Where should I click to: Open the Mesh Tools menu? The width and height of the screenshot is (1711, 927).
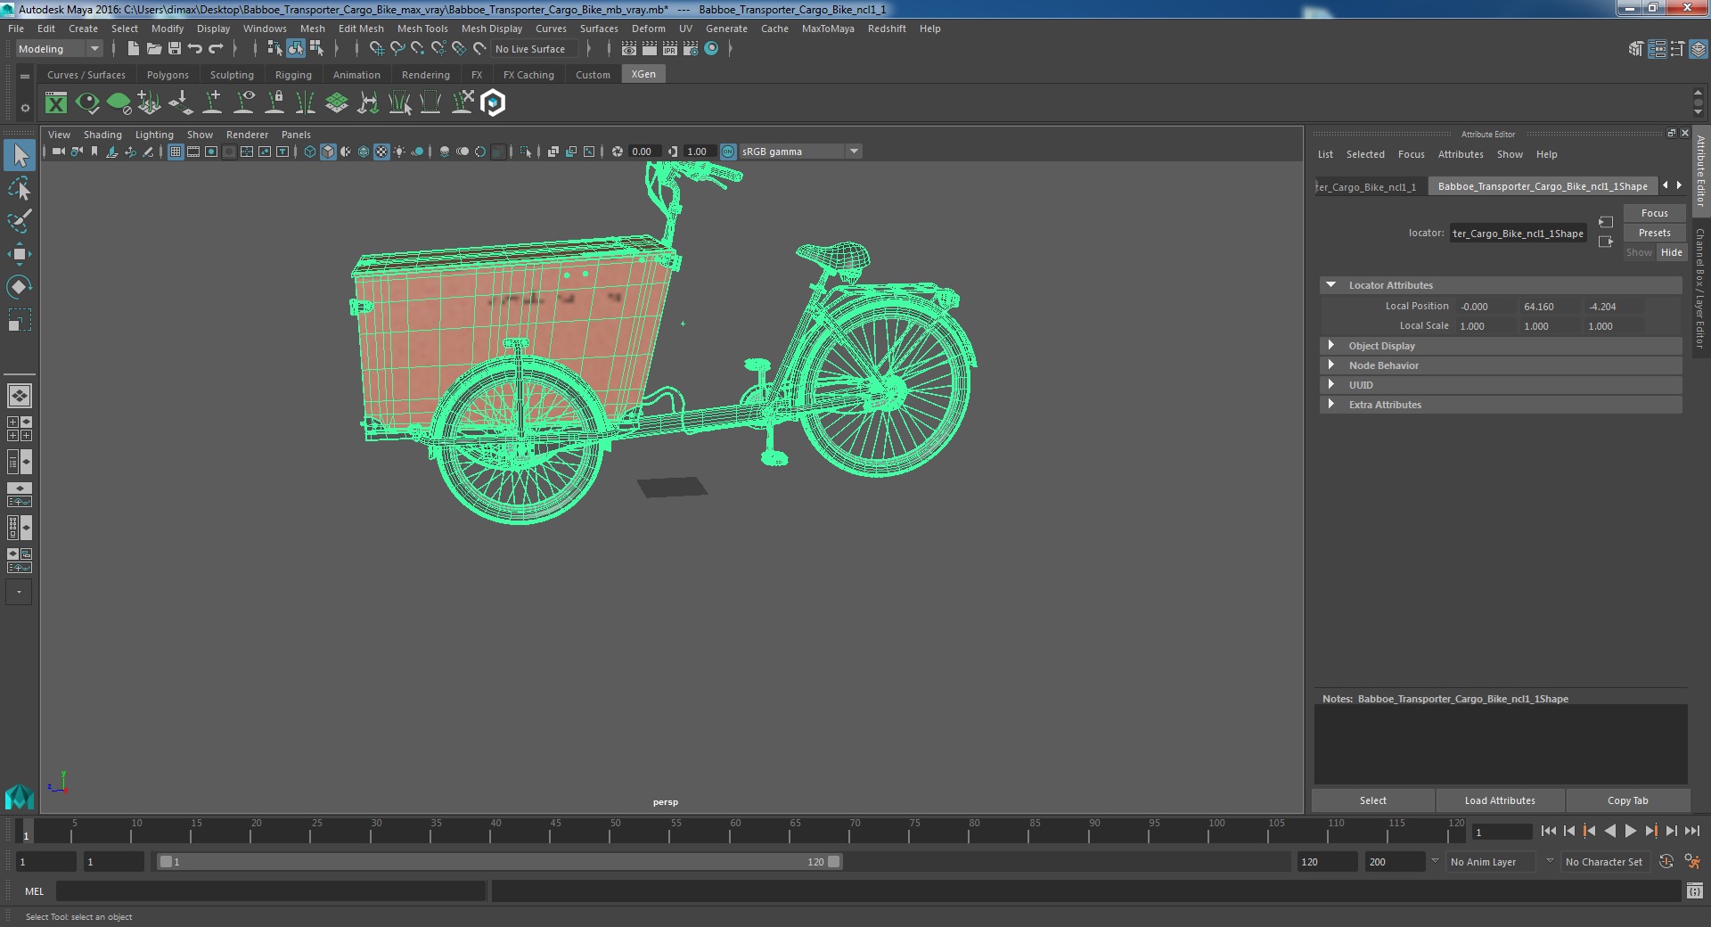(x=422, y=29)
